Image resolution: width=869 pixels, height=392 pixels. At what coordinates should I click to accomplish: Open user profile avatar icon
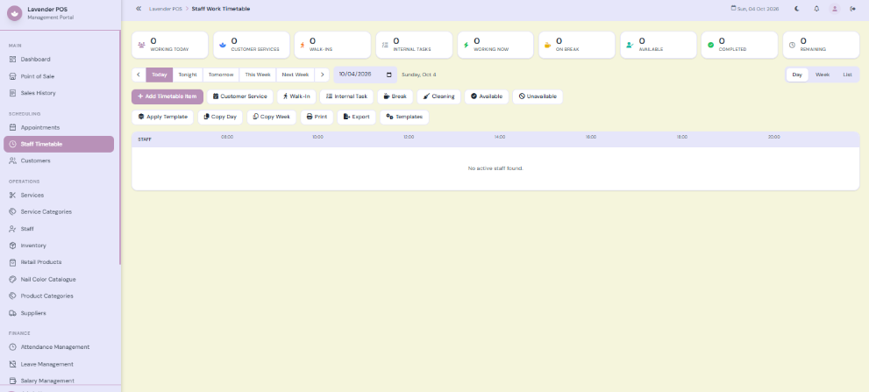(835, 9)
